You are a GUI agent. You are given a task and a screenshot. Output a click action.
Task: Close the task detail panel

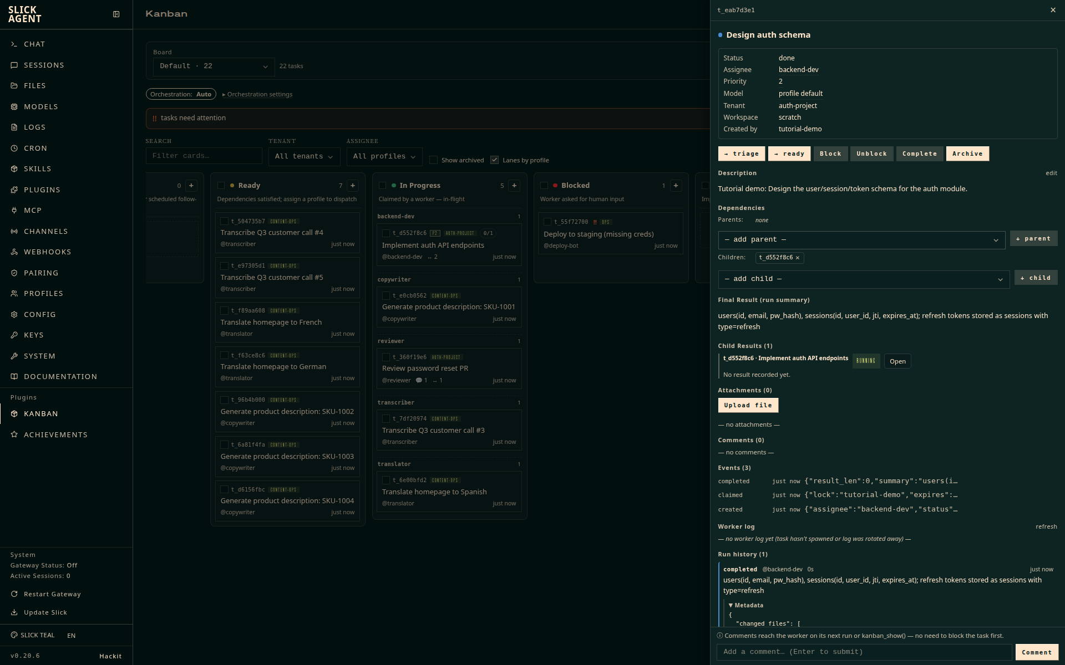click(1053, 10)
